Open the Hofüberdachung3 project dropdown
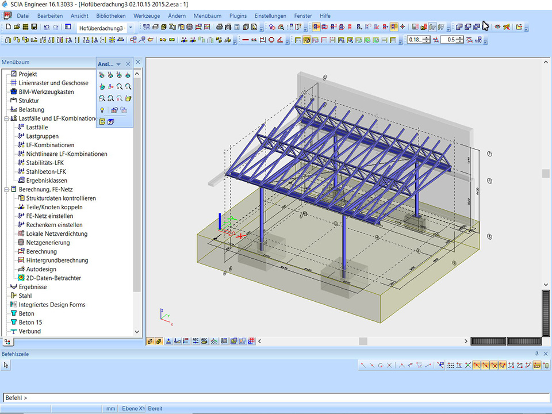The height and width of the screenshot is (414, 552). 131,28
